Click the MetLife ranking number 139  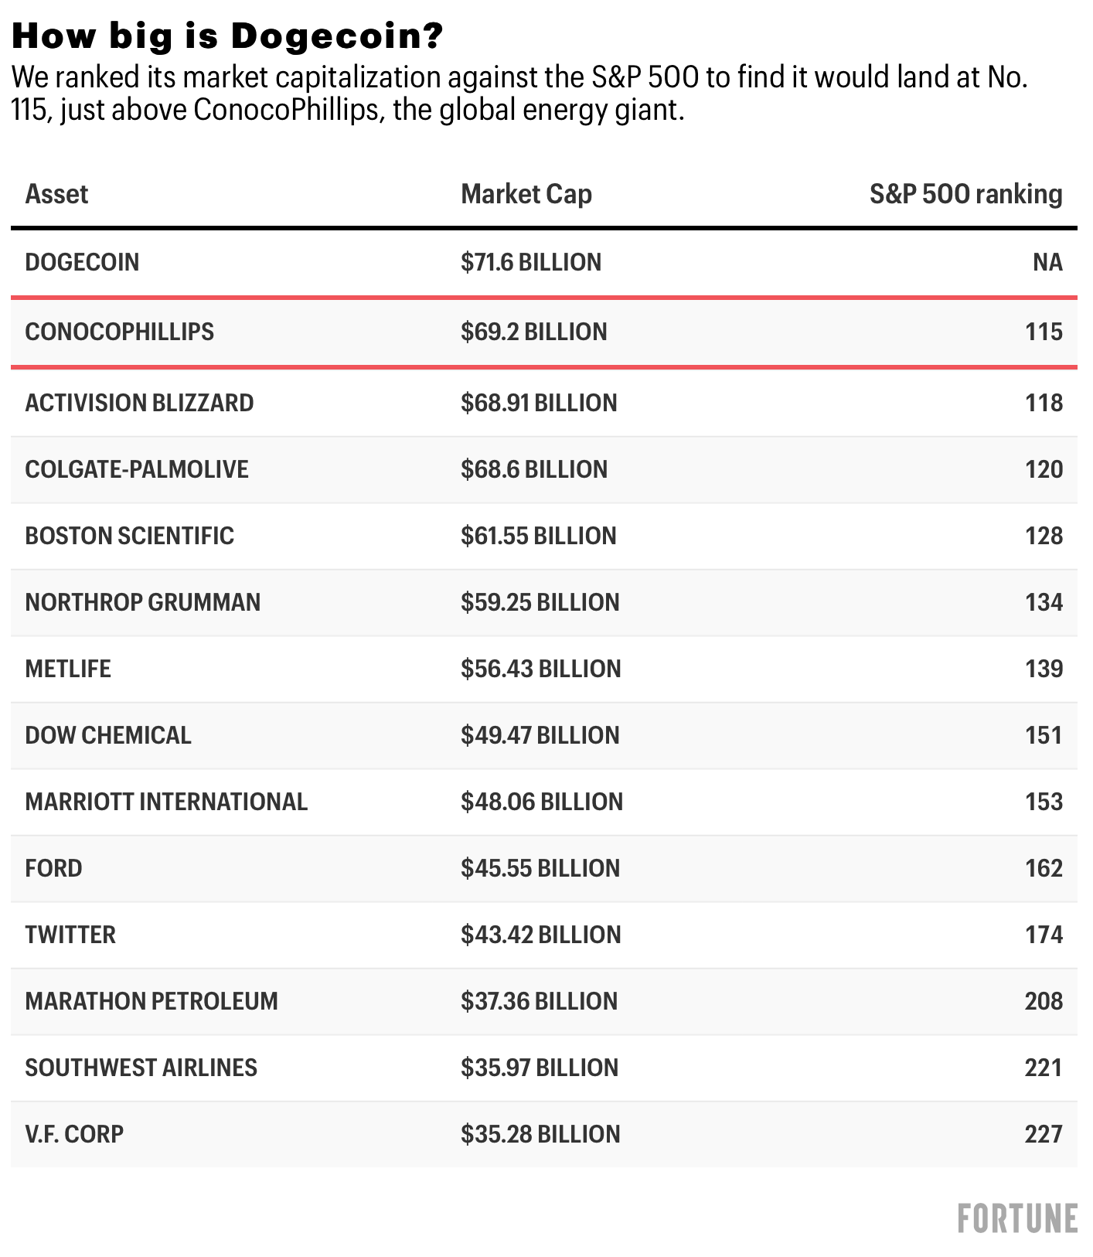pos(1044,669)
